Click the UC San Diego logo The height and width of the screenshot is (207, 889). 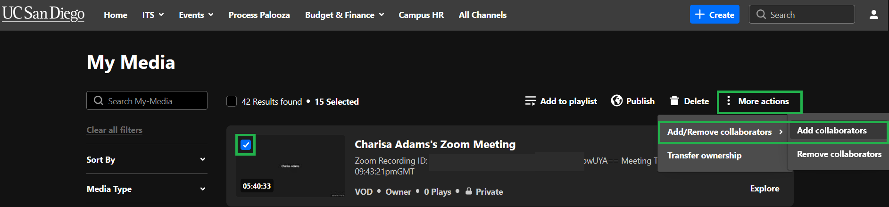pyautogui.click(x=43, y=14)
